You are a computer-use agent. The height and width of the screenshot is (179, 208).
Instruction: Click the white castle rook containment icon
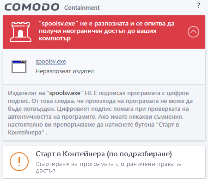coord(20,32)
